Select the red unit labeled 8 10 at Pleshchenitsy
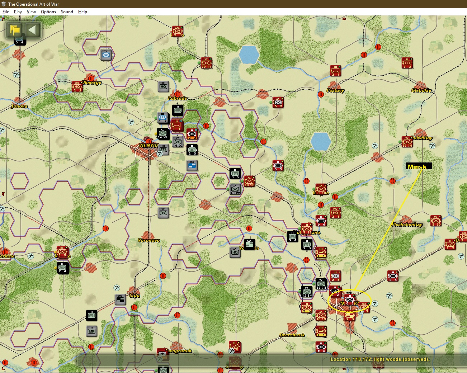Viewport: 467px width, 373px height. click(x=436, y=221)
